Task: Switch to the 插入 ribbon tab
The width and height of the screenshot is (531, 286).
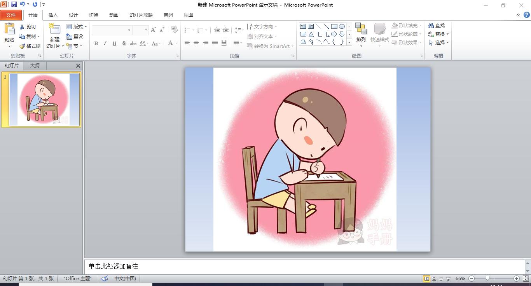Action: coord(53,15)
